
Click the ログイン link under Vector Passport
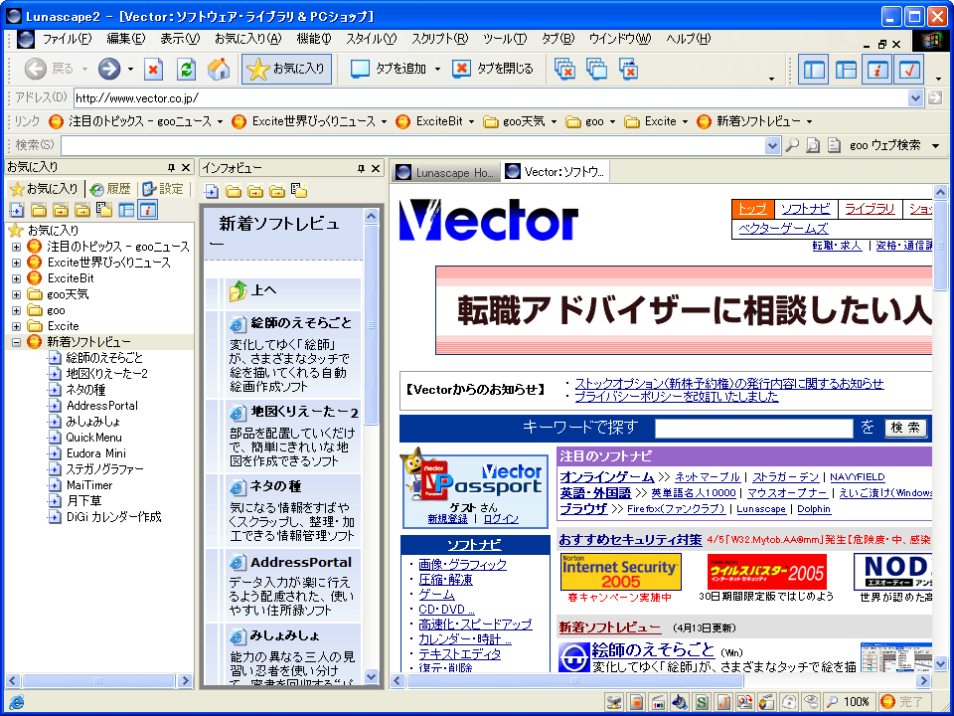tap(501, 519)
